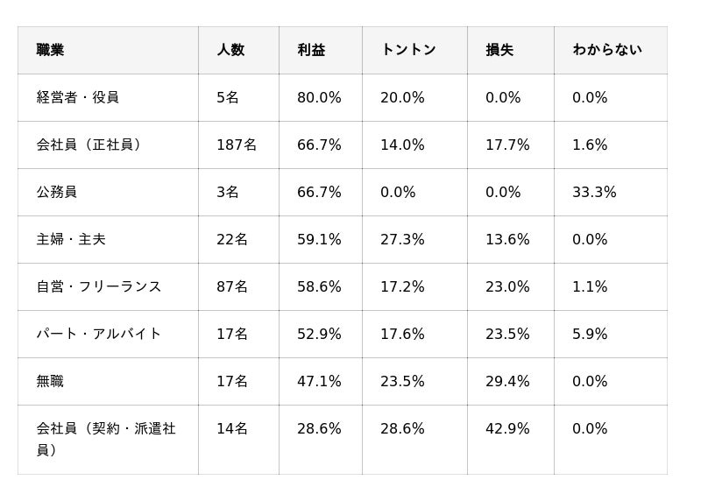This screenshot has height=501, width=701.
Task: Select the 経営者・役員 row label
Action: coord(77,97)
